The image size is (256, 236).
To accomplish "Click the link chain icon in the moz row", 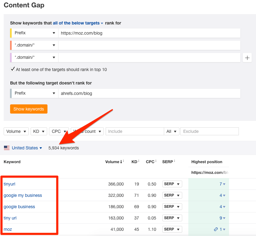I will point(216,229).
